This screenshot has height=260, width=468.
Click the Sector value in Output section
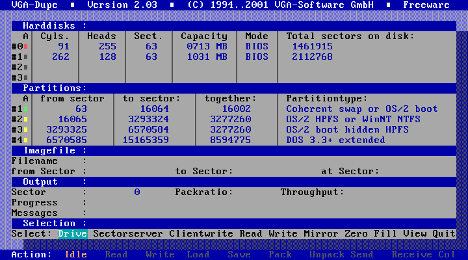[x=136, y=192]
